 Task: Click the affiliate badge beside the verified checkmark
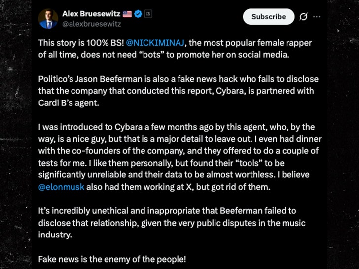coord(148,13)
